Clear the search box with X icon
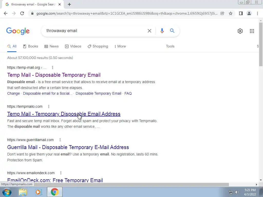This screenshot has height=197, width=263. pos(149,31)
